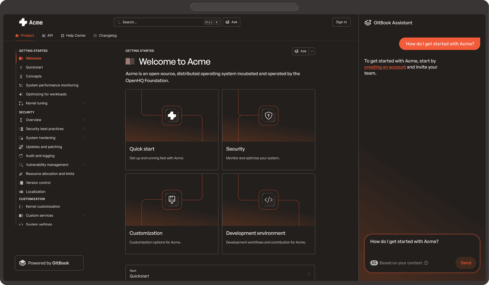Viewport: 489px width, 285px height.
Task: Click the Send button in assistant
Action: point(466,263)
